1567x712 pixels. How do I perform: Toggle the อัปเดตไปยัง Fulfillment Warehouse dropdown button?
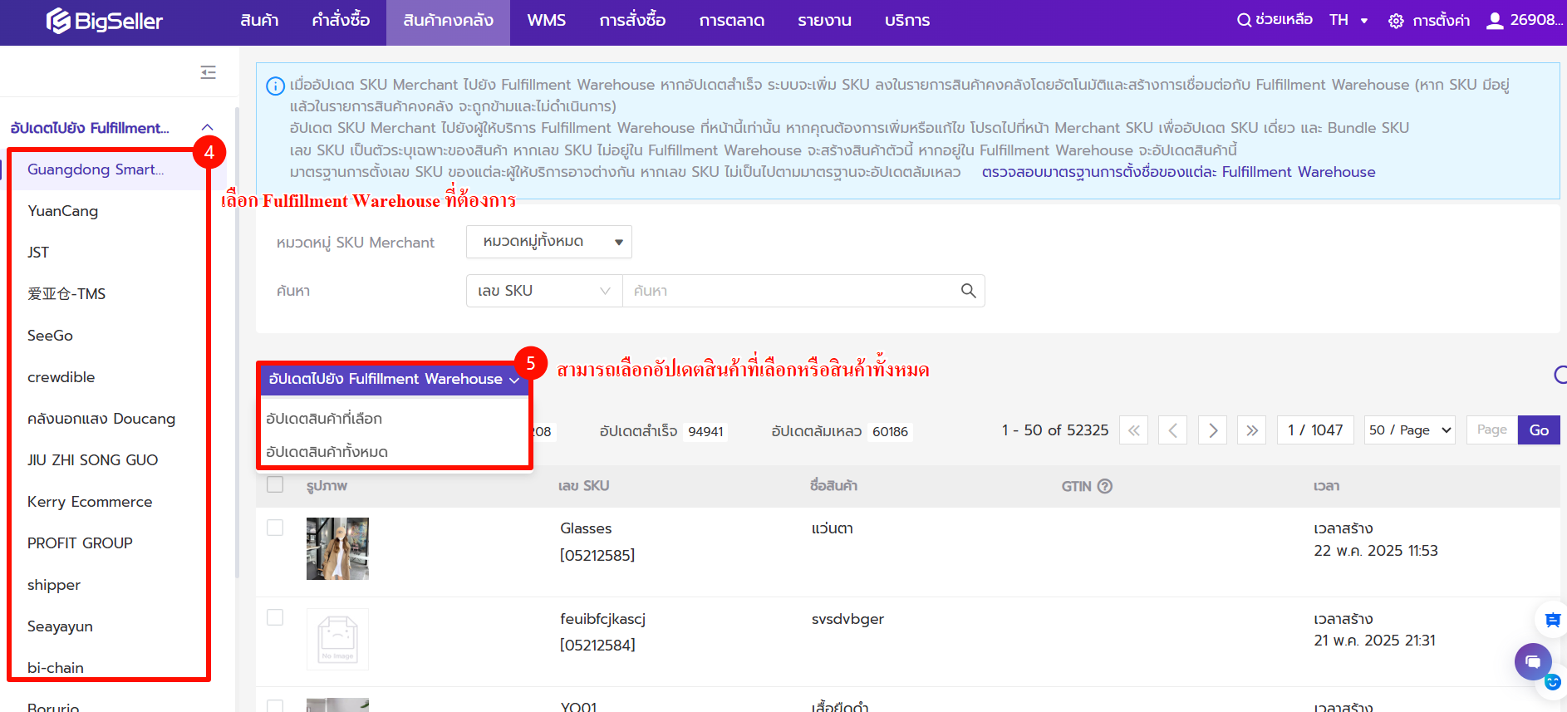pyautogui.click(x=394, y=379)
